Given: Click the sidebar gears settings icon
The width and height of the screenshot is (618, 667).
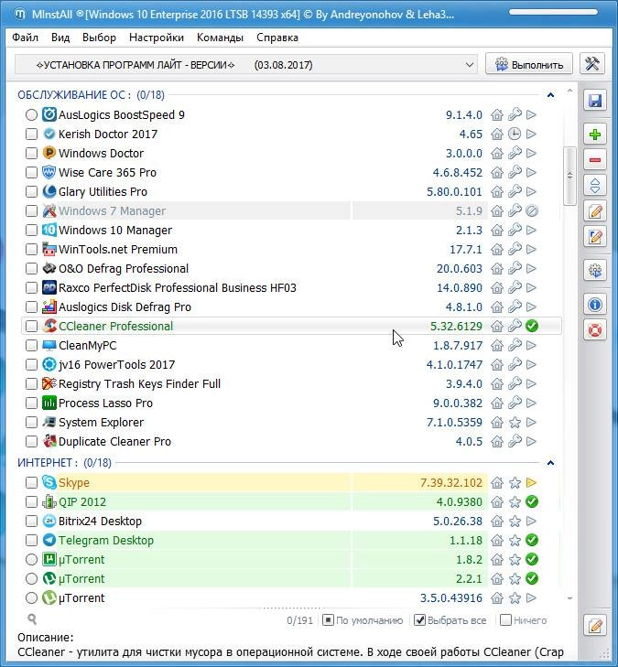Looking at the screenshot, I should (x=594, y=270).
